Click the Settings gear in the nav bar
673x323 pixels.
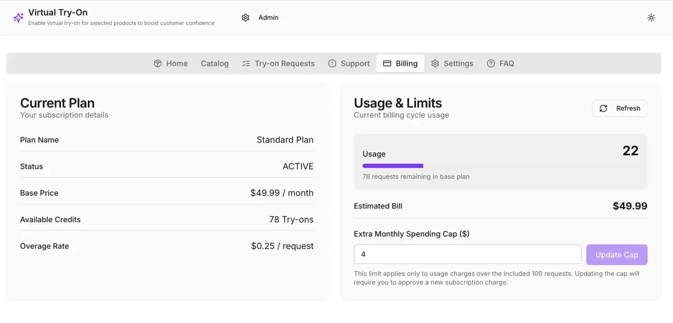click(435, 63)
